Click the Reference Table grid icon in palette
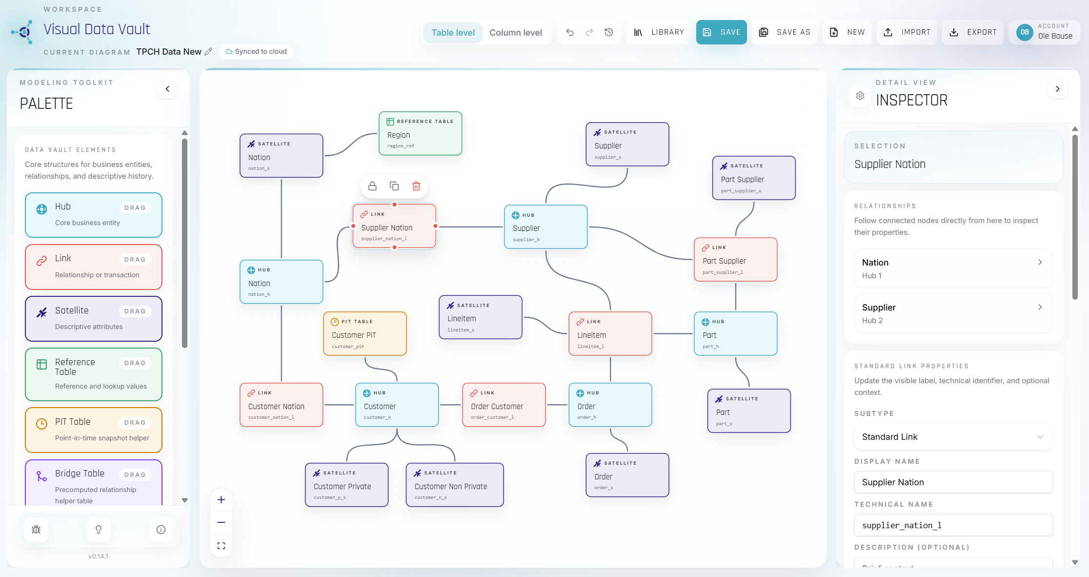The image size is (1089, 577). point(42,364)
